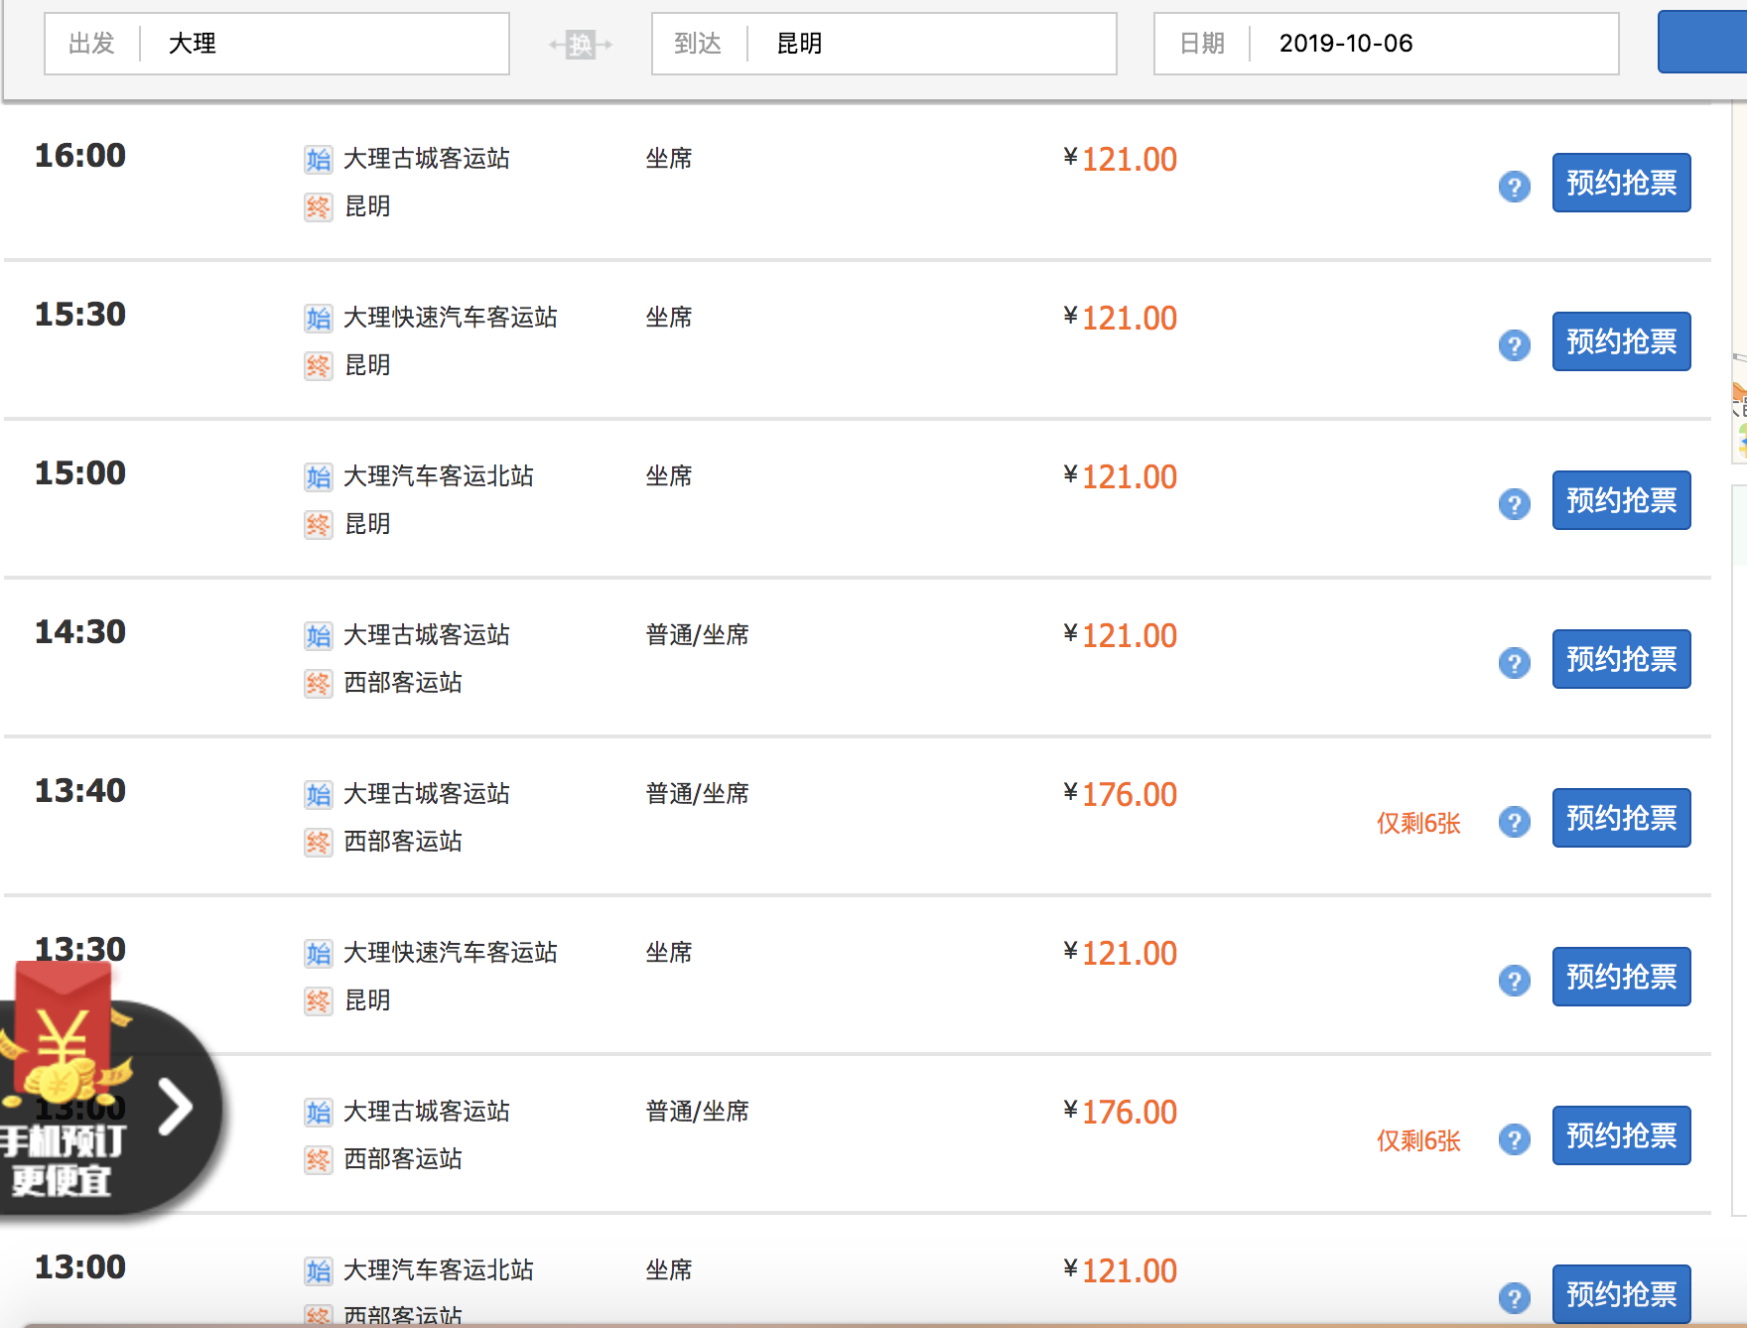Click 始 start-station icon in 16:00 row
1747x1328 pixels.
pyautogui.click(x=318, y=159)
